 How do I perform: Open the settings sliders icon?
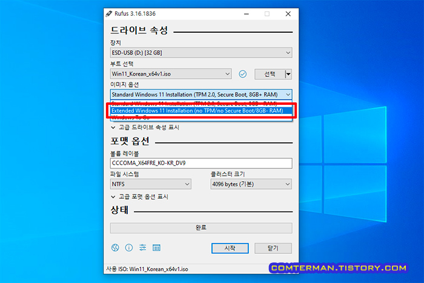(142, 248)
